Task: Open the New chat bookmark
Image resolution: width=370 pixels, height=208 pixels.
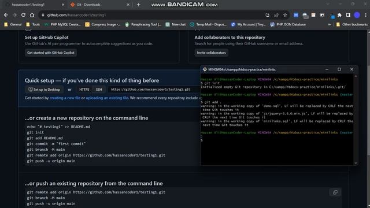Action: pyautogui.click(x=175, y=24)
